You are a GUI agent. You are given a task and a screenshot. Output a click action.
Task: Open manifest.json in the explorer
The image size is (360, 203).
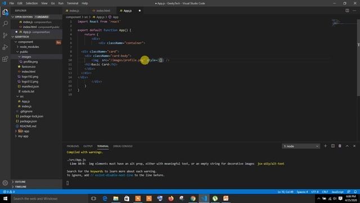click(x=30, y=86)
